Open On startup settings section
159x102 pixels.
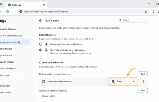5,75
